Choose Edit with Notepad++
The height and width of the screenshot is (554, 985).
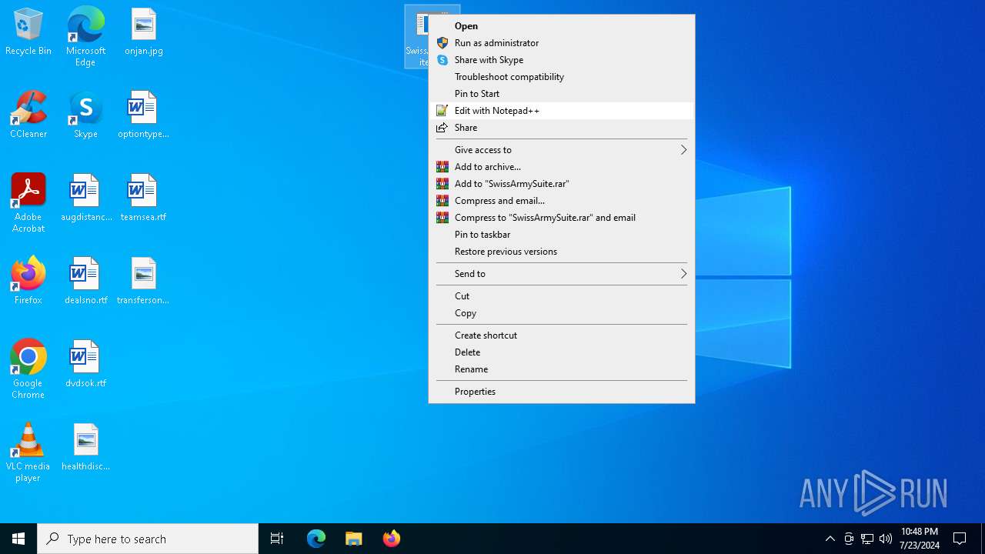click(562, 111)
